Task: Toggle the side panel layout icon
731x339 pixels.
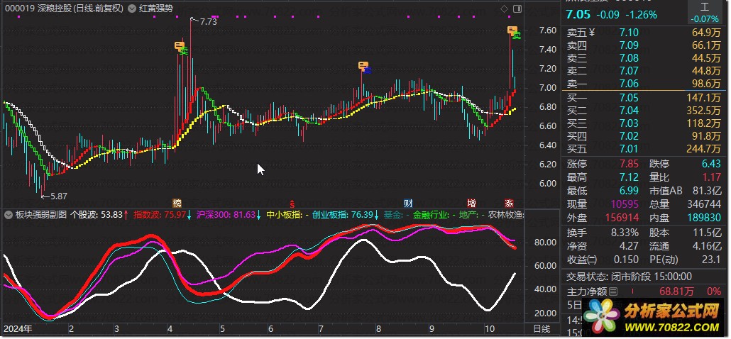Action: 517,9
